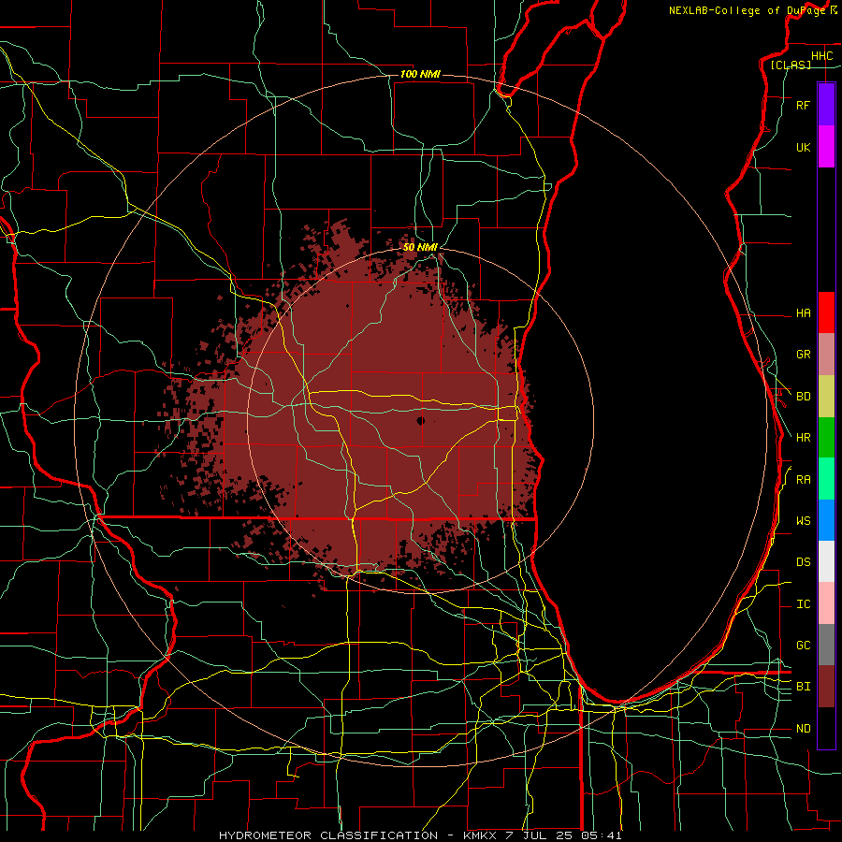Select the BD yellow legend color block
The width and height of the screenshot is (842, 842).
click(826, 397)
